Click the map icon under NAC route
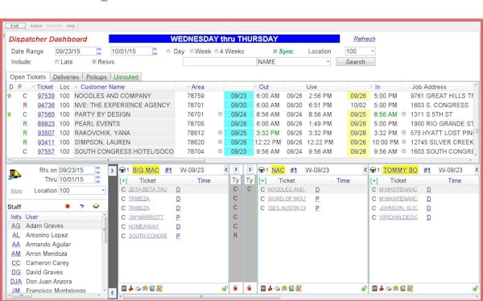 pos(299,288)
